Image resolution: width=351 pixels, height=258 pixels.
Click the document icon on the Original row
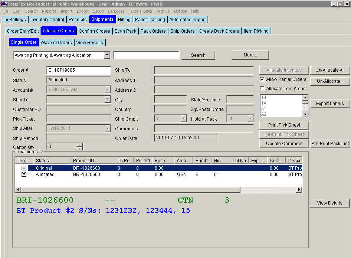(x=24, y=168)
